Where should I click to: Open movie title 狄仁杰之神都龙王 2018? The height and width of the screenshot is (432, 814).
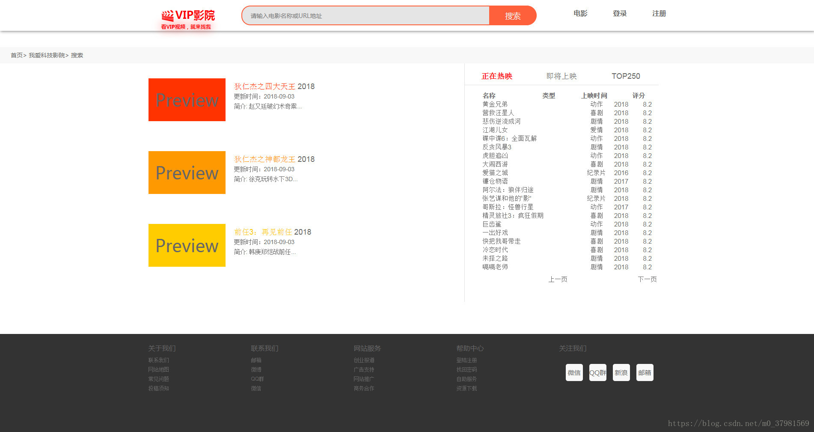pyautogui.click(x=274, y=159)
